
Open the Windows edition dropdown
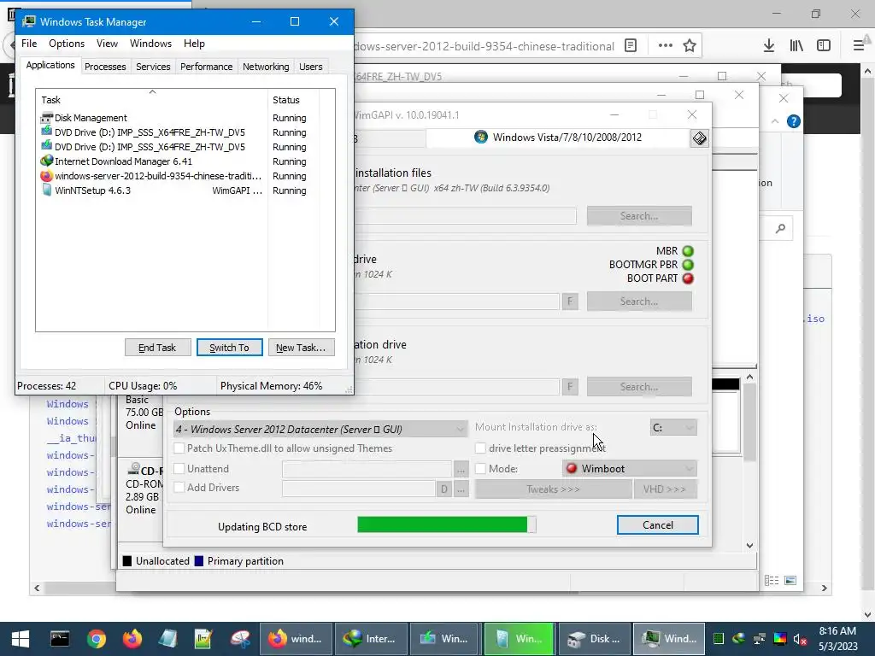pyautogui.click(x=320, y=429)
